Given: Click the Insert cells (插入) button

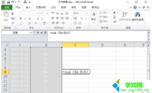Looking at the screenshot, I should pyautogui.click(x=104, y=13).
